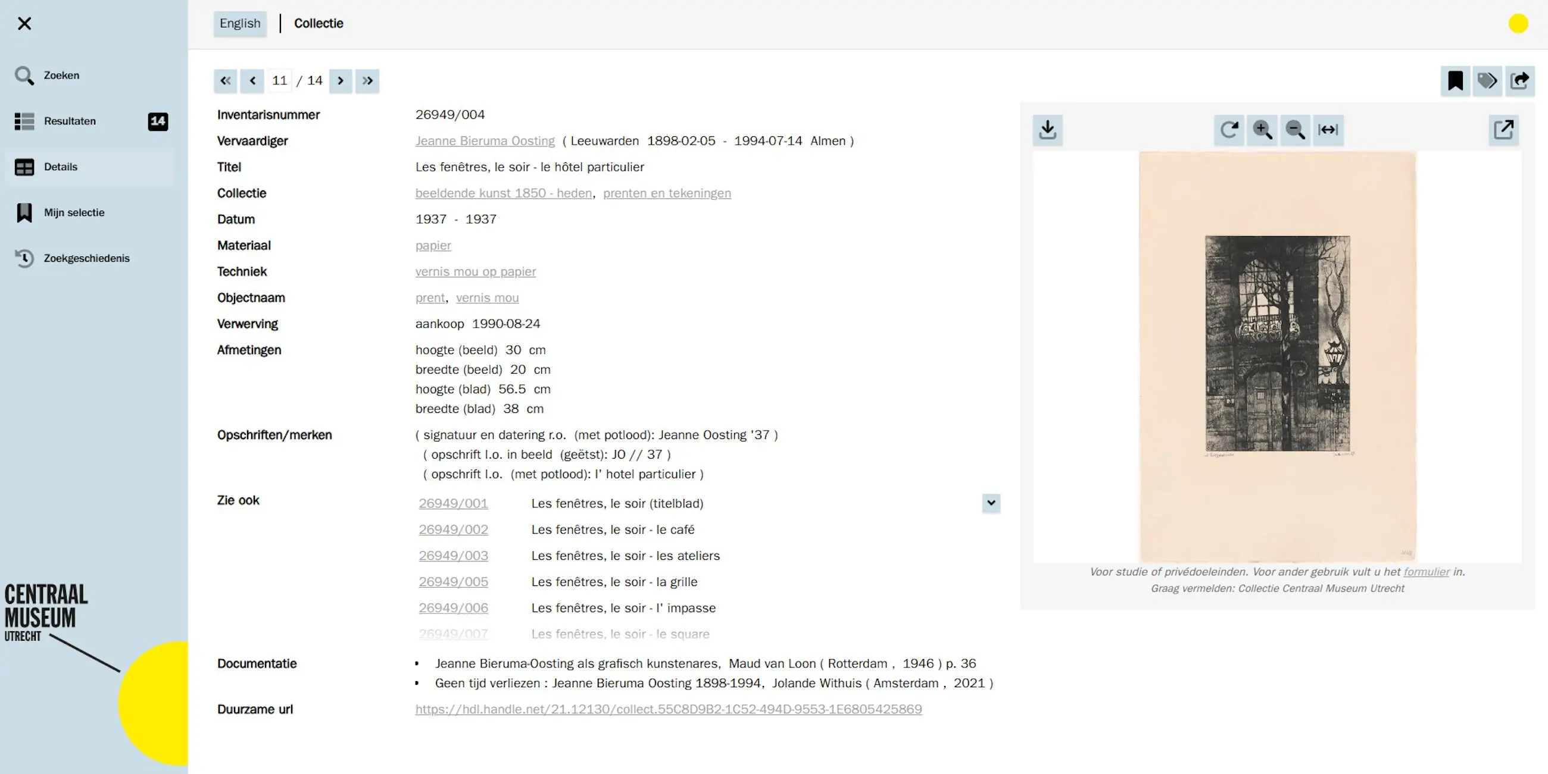Image resolution: width=1548 pixels, height=774 pixels.
Task: Jump to last record
Action: 367,81
